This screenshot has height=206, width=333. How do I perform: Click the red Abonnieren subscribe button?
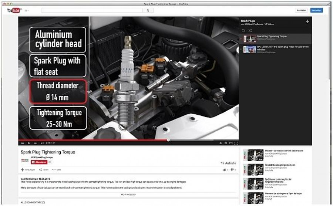pyautogui.click(x=39, y=162)
